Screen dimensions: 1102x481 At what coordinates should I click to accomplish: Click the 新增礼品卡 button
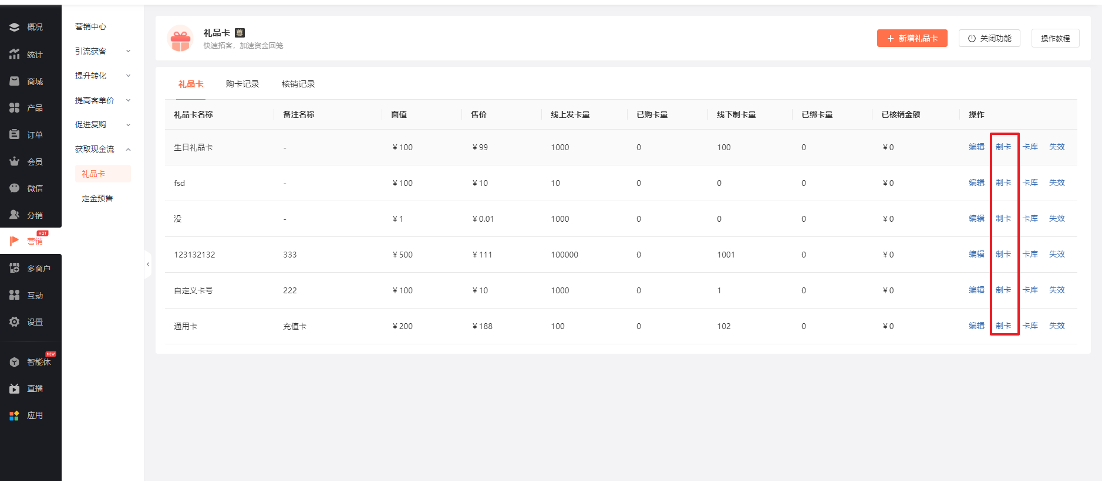click(912, 38)
